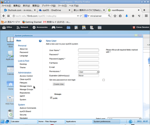This screenshot has height=125, width=150.
Task: Click Close Session power icon
Action: click(x=134, y=27)
